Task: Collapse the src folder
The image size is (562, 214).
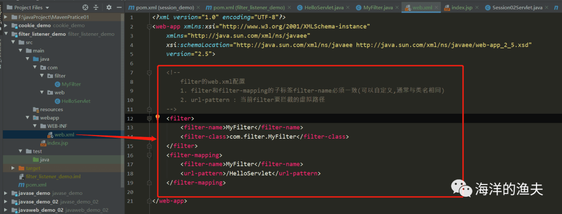Action: 13,42
